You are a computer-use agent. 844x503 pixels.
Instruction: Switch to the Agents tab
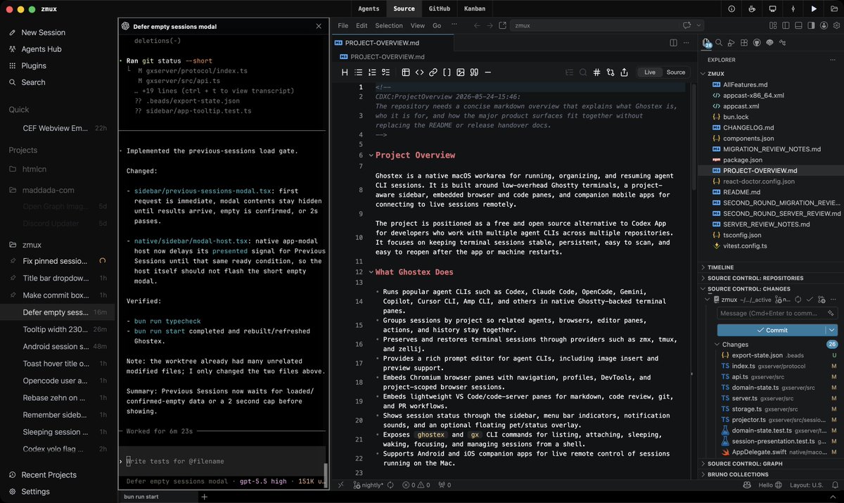pyautogui.click(x=369, y=8)
